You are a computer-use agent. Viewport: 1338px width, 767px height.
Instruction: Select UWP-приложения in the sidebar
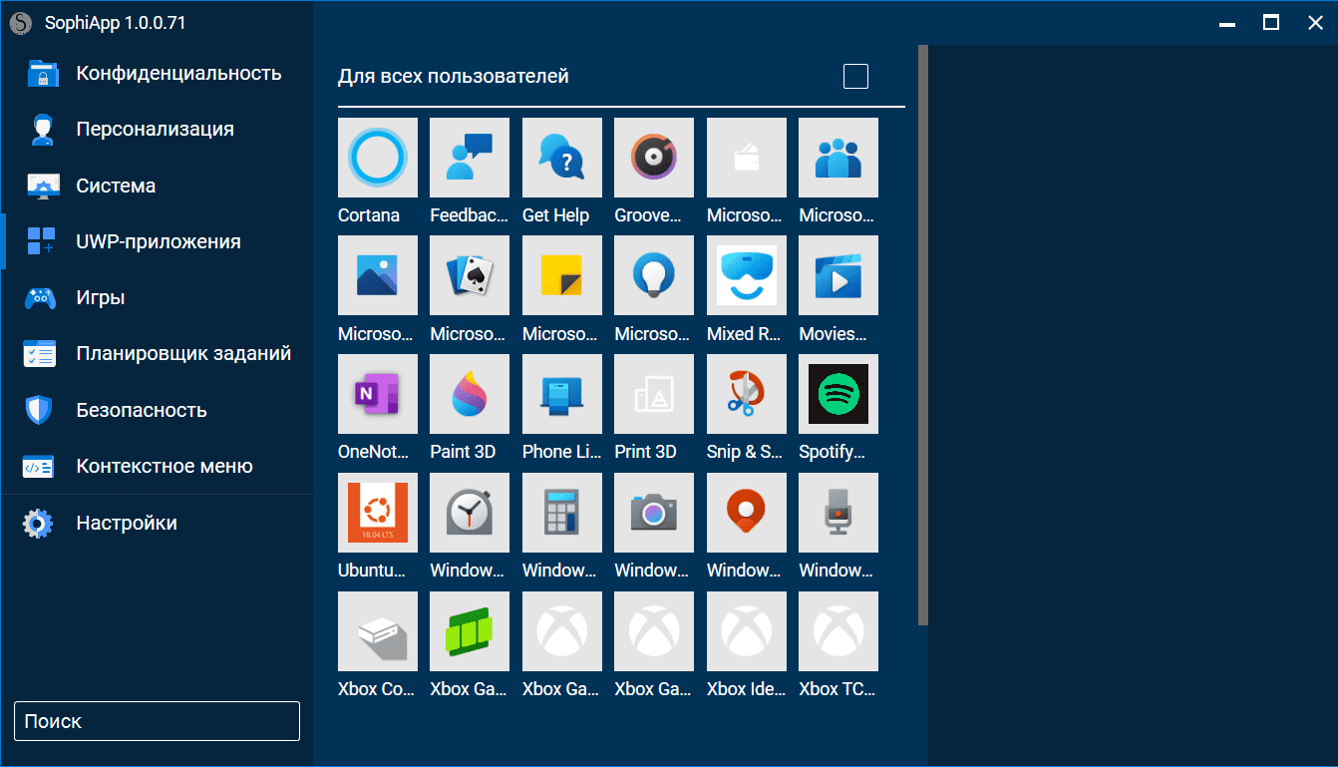click(157, 241)
